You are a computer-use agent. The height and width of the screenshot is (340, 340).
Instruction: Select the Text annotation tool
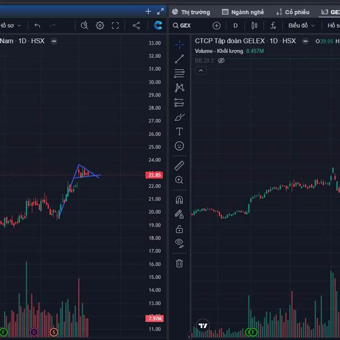[x=179, y=131]
